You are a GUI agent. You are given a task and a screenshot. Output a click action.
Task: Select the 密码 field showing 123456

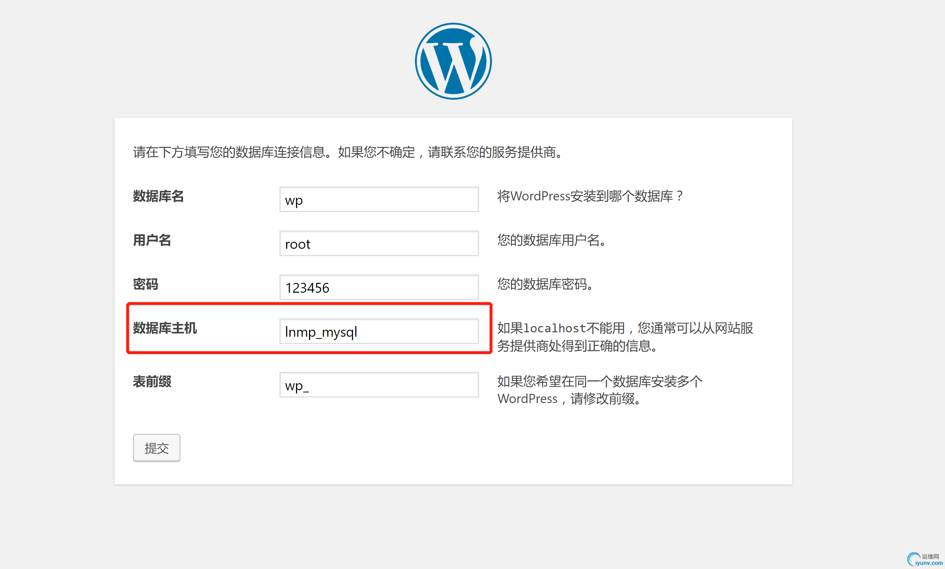379,287
